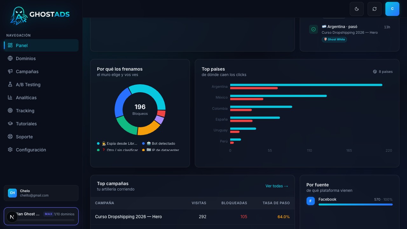Follow the Ver todas link
The width and height of the screenshot is (407, 229).
pos(277,186)
